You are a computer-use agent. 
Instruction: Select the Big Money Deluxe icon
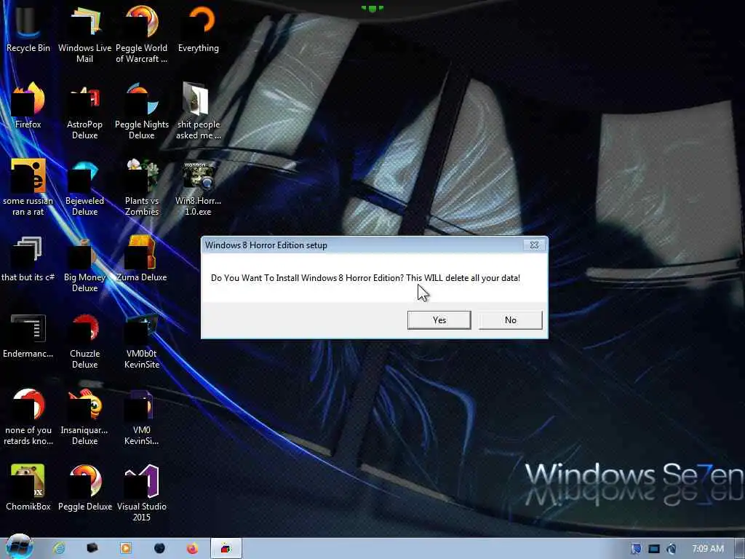coord(84,263)
